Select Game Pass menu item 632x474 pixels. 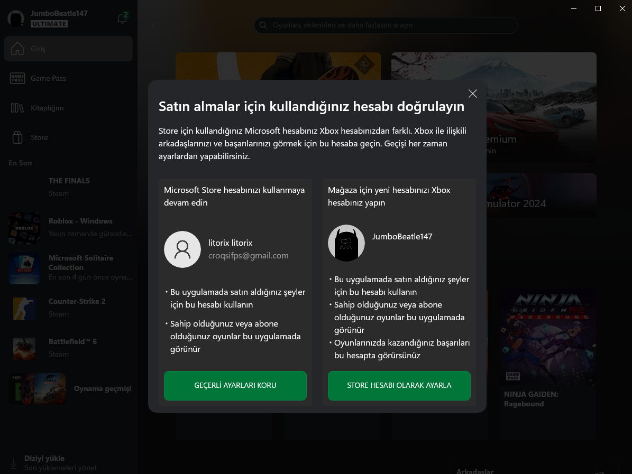point(69,78)
